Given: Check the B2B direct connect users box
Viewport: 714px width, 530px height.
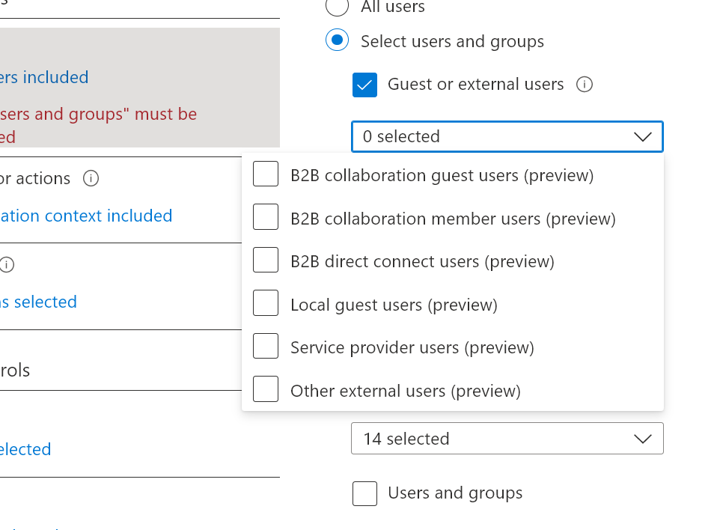Looking at the screenshot, I should (266, 261).
